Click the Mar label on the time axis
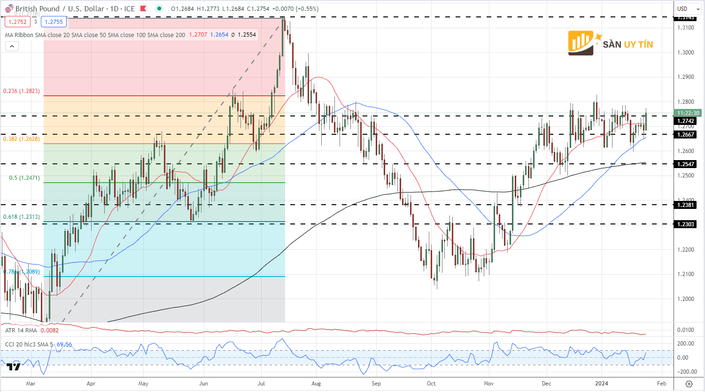Screen dimensions: 705x392 pyautogui.click(x=31, y=384)
